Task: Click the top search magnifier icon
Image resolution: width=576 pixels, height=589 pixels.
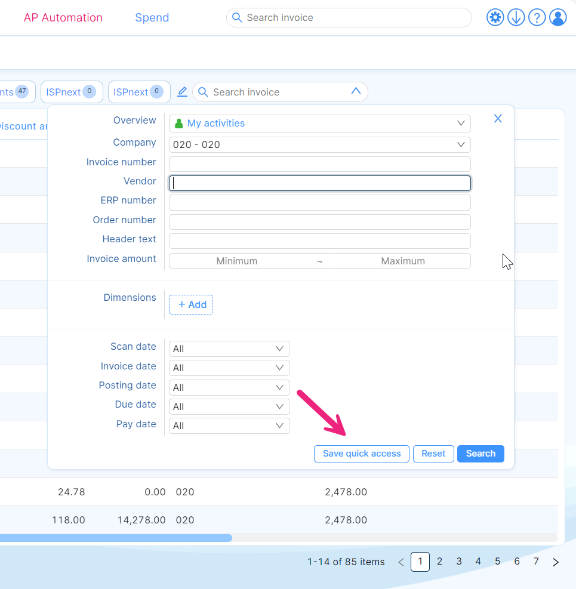Action: [237, 17]
